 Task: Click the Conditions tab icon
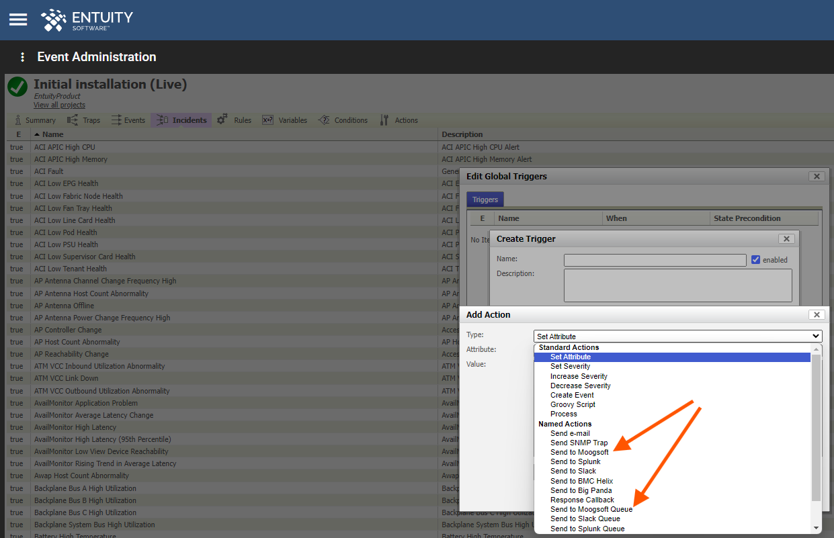pyautogui.click(x=324, y=120)
